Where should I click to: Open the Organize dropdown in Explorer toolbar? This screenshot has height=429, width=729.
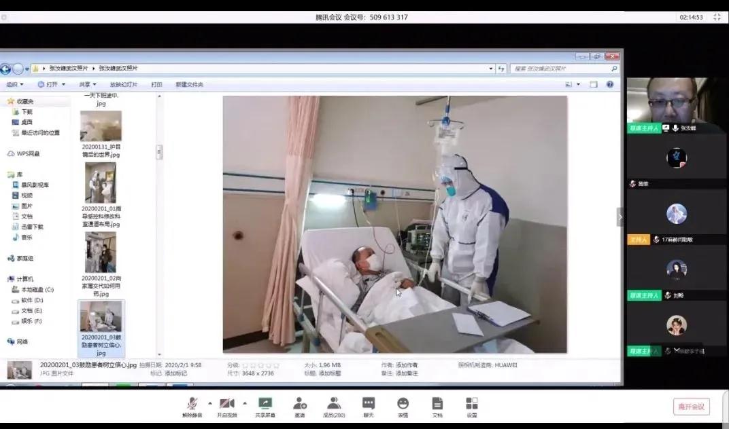[x=14, y=85]
